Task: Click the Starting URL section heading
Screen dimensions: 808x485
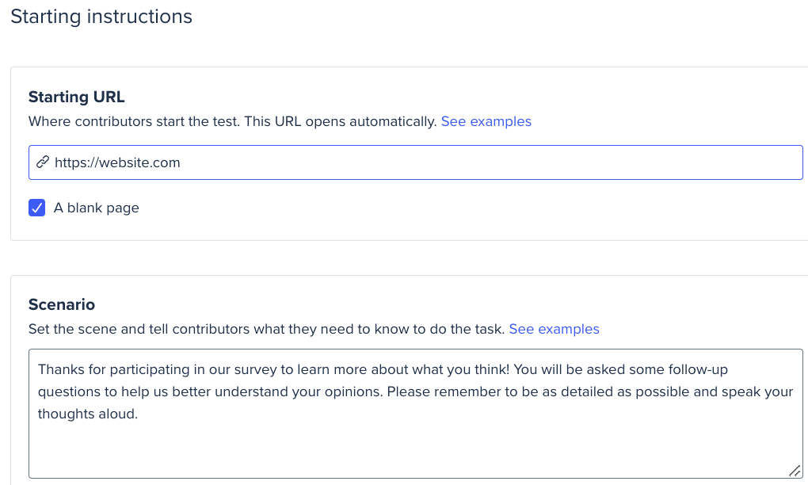Action: [x=77, y=97]
